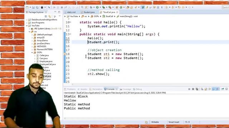
Task: Click the External Tools run icon
Action: pyautogui.click(x=110, y=7)
